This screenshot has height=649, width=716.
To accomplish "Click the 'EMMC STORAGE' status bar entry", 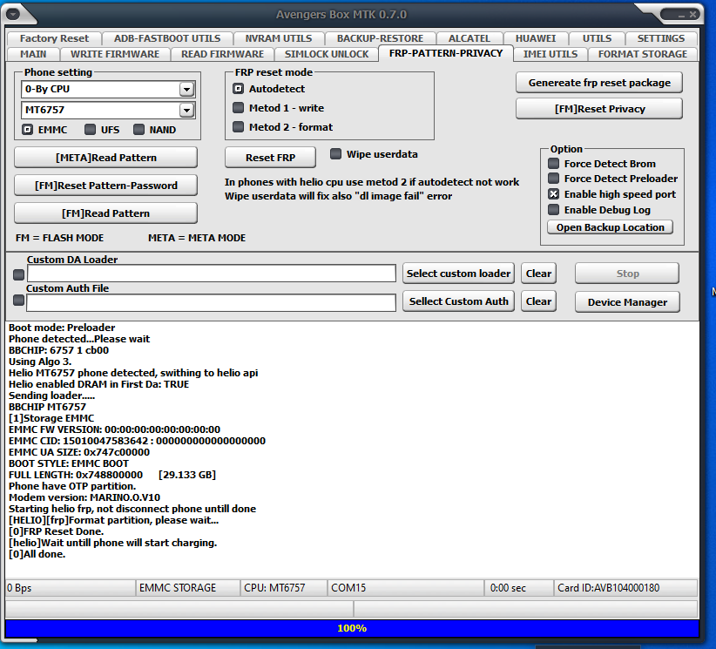I will (187, 588).
